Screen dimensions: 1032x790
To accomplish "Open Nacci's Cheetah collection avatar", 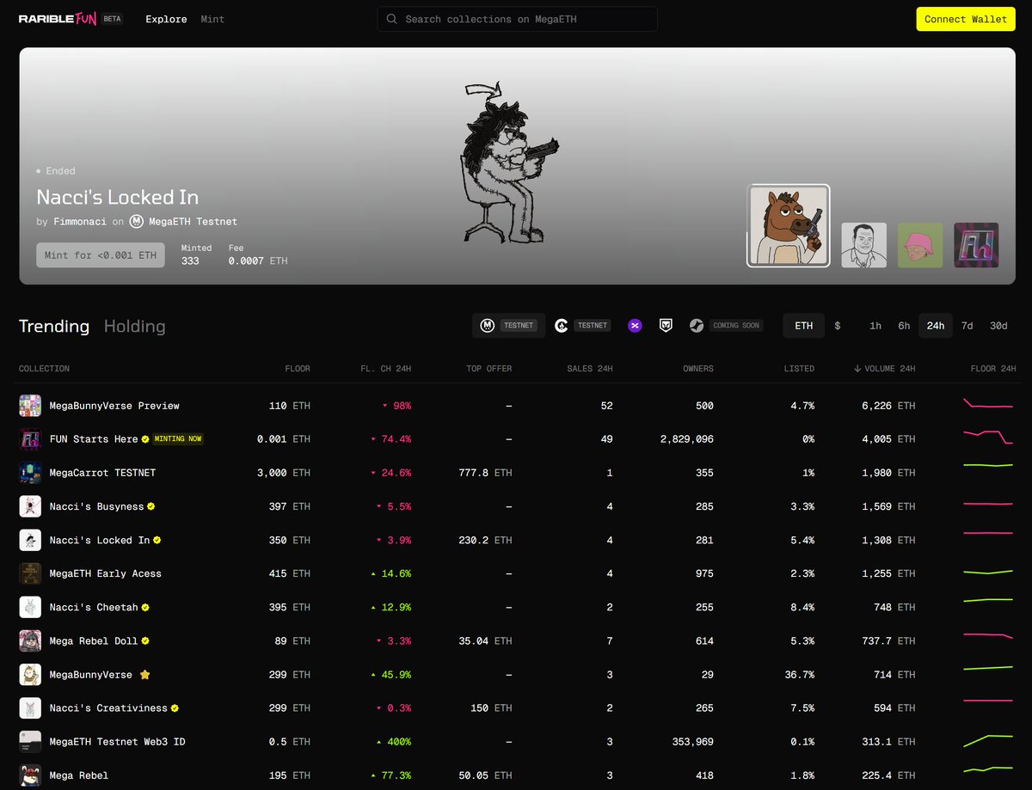I will tap(30, 607).
